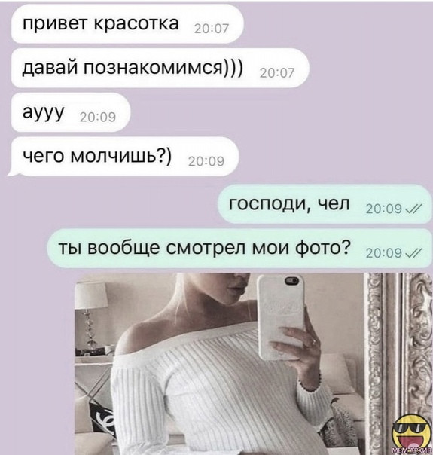Open the mirror selfie photo
The height and width of the screenshot is (455, 433).
(254, 364)
